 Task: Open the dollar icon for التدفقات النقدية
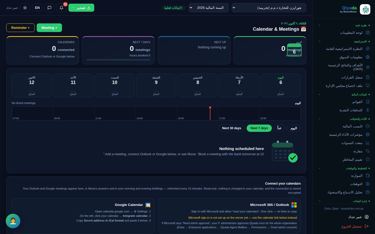tap(368, 110)
